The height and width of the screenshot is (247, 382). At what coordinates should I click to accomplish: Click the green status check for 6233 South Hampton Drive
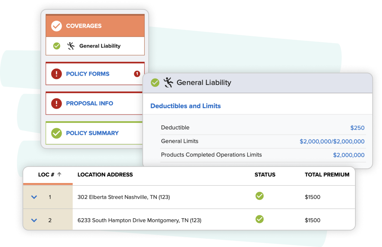259,219
